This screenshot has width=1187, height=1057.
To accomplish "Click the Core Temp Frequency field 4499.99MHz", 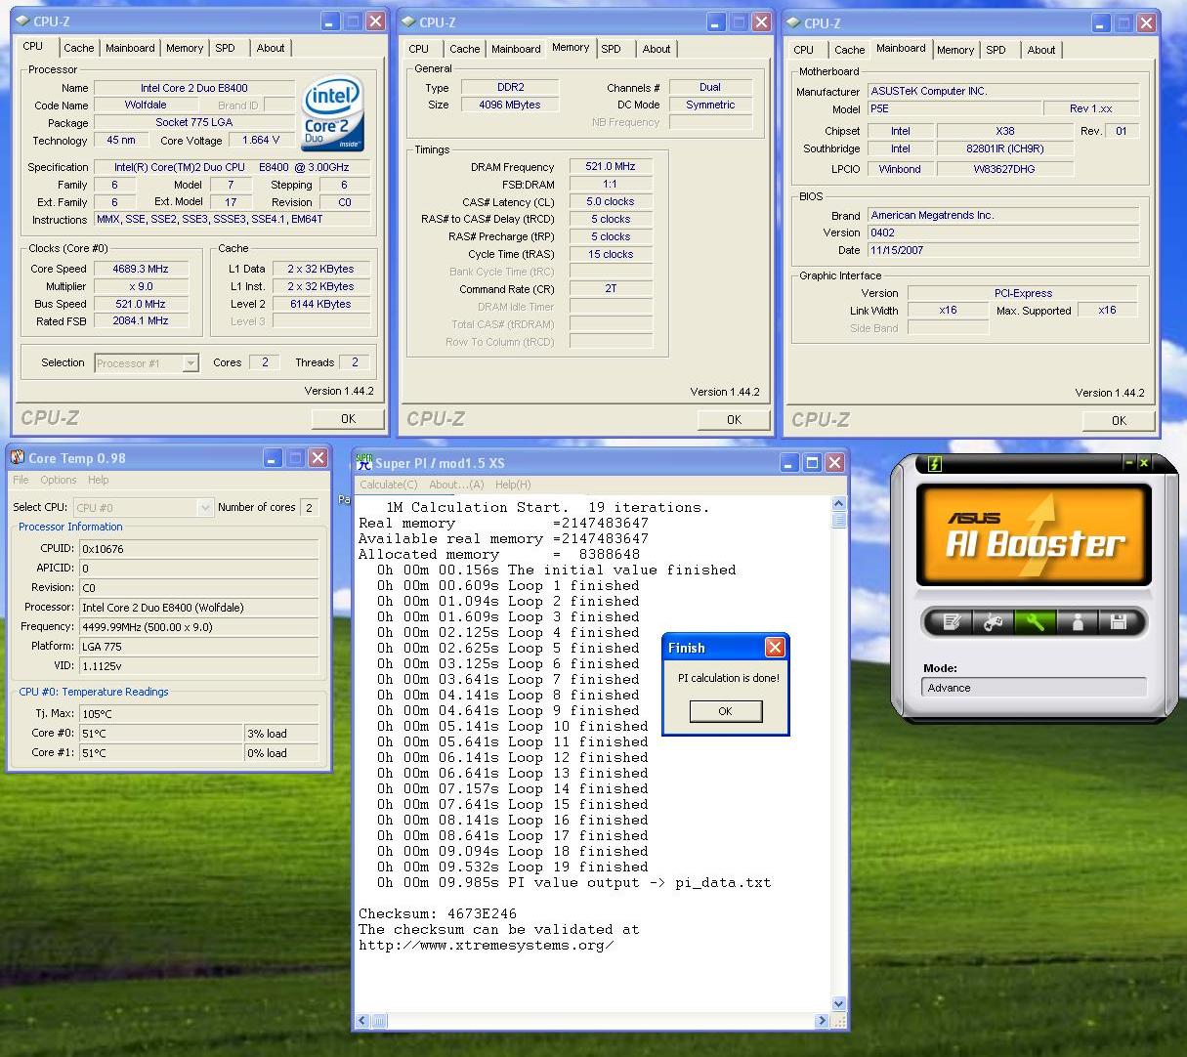I will click(x=198, y=627).
